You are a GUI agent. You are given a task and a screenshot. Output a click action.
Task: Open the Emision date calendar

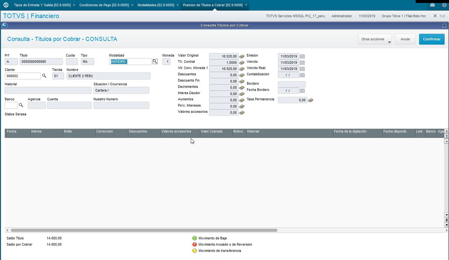(x=302, y=57)
